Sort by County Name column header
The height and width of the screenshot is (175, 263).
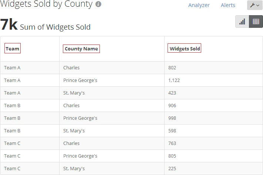(81, 49)
